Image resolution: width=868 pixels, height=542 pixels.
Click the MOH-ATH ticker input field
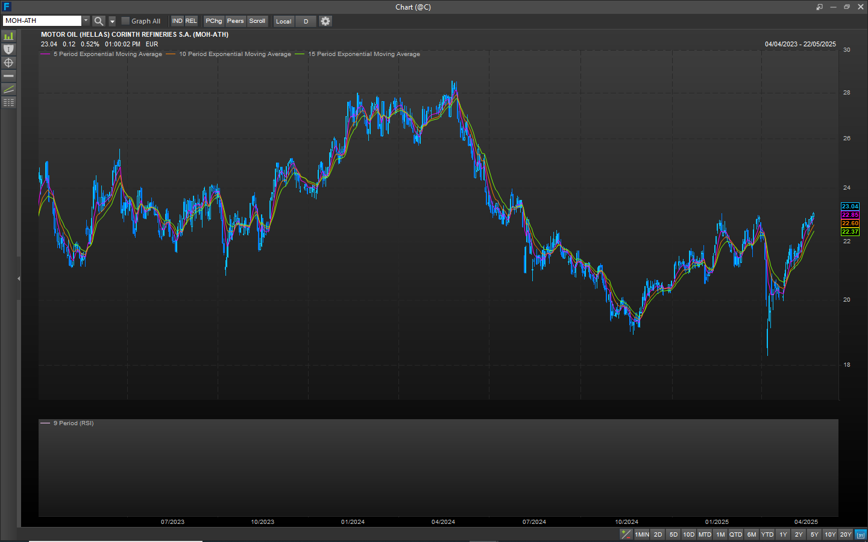[42, 21]
